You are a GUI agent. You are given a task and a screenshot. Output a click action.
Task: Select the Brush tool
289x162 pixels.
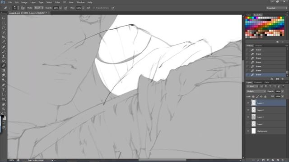tap(3, 52)
